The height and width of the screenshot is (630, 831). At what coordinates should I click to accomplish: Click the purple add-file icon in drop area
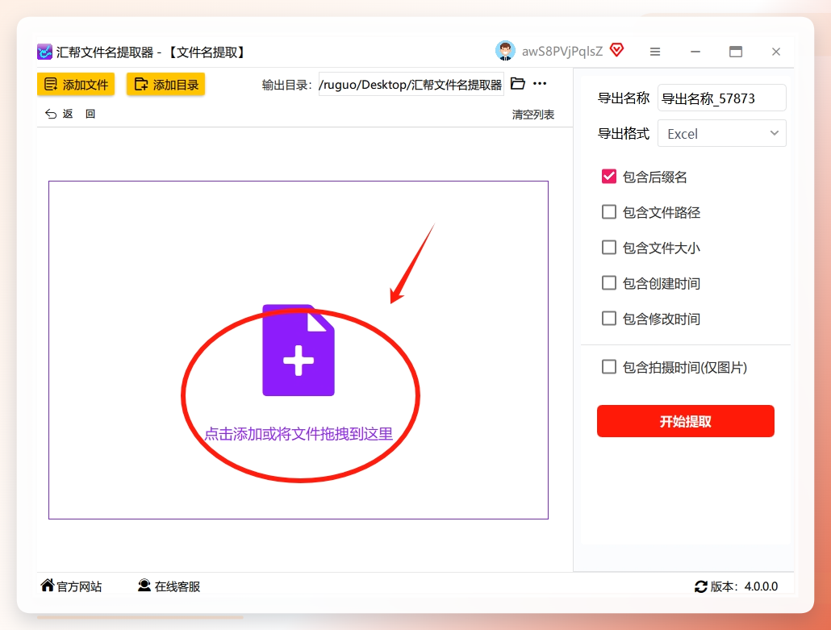(299, 350)
